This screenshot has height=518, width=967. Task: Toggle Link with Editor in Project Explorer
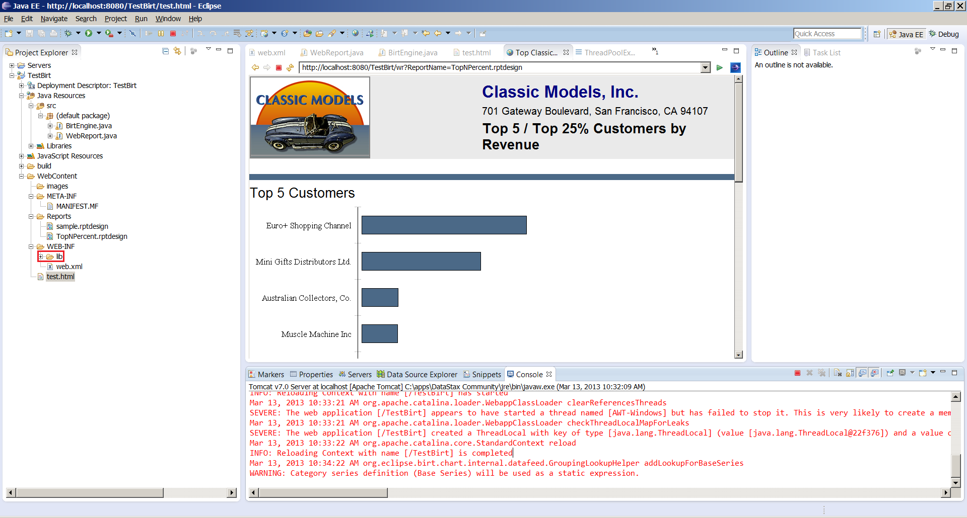(x=177, y=51)
